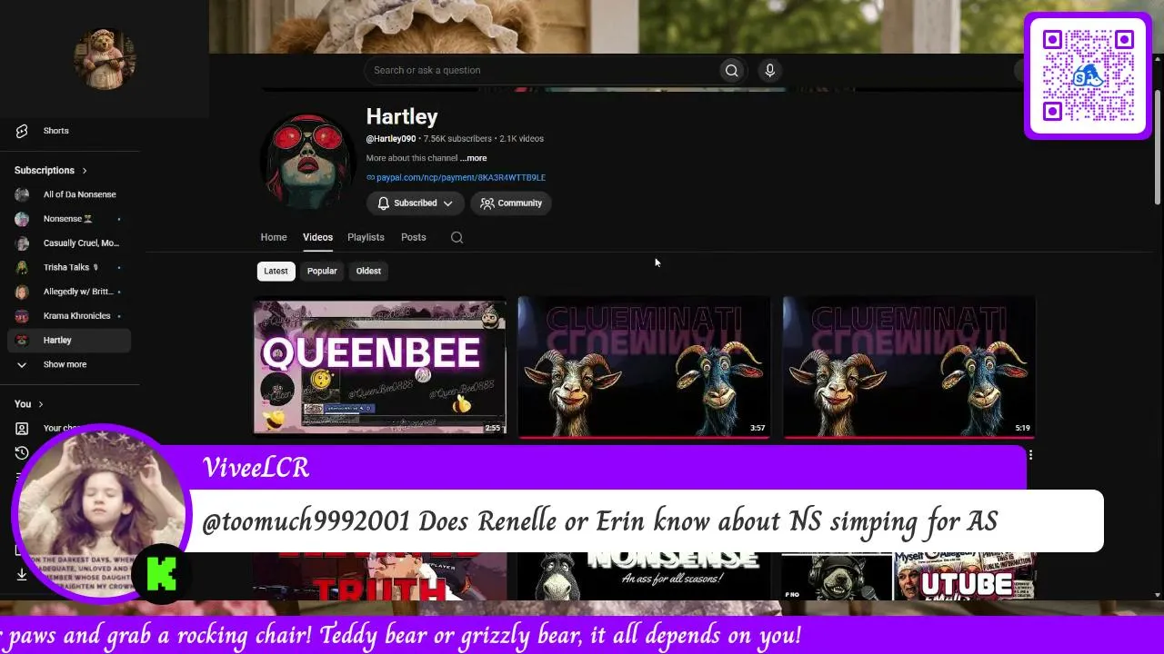The height and width of the screenshot is (654, 1164).
Task: Click the Nonsense subscription name
Action: (x=67, y=219)
